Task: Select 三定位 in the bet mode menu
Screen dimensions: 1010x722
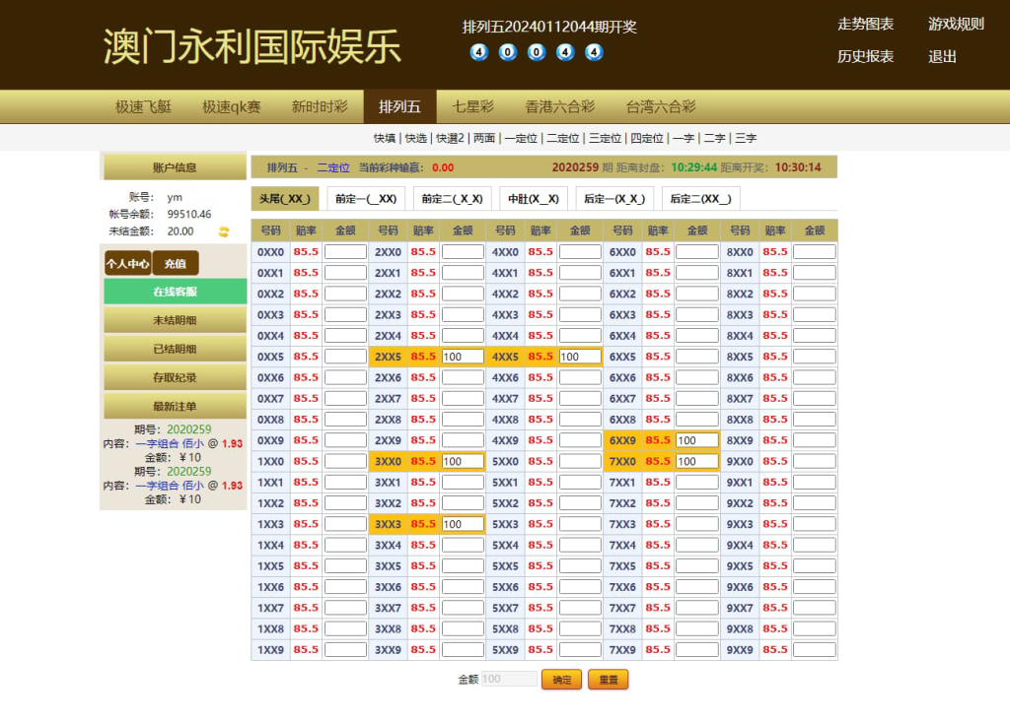Action: [605, 138]
